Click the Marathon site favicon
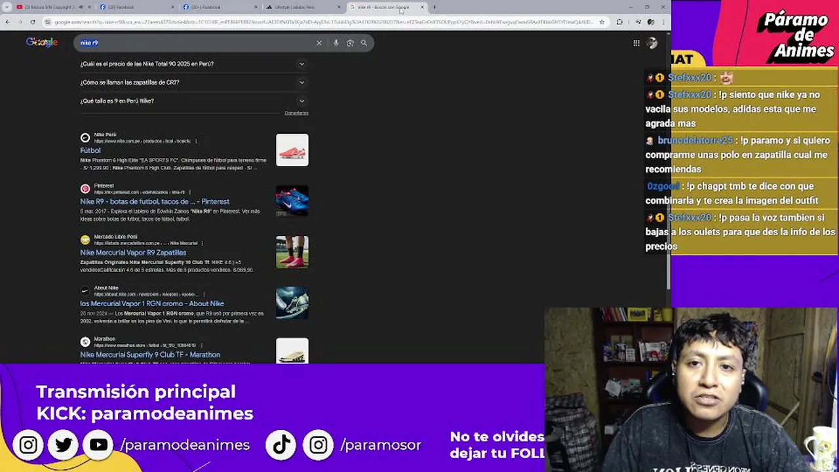This screenshot has height=472, width=839. (85, 342)
